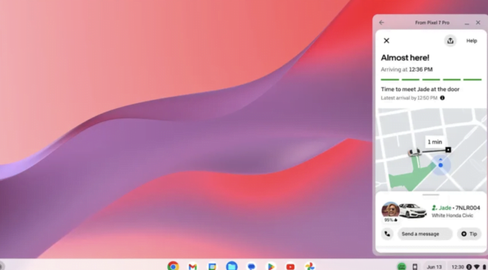Click the green trip progress bar

431,80
